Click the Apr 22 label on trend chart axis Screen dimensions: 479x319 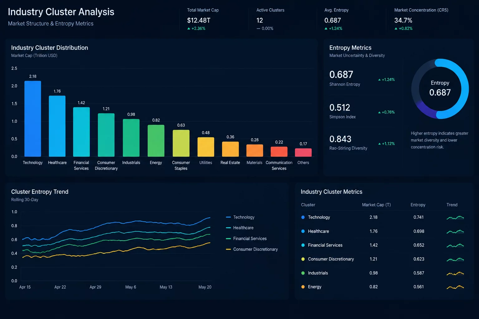point(60,287)
